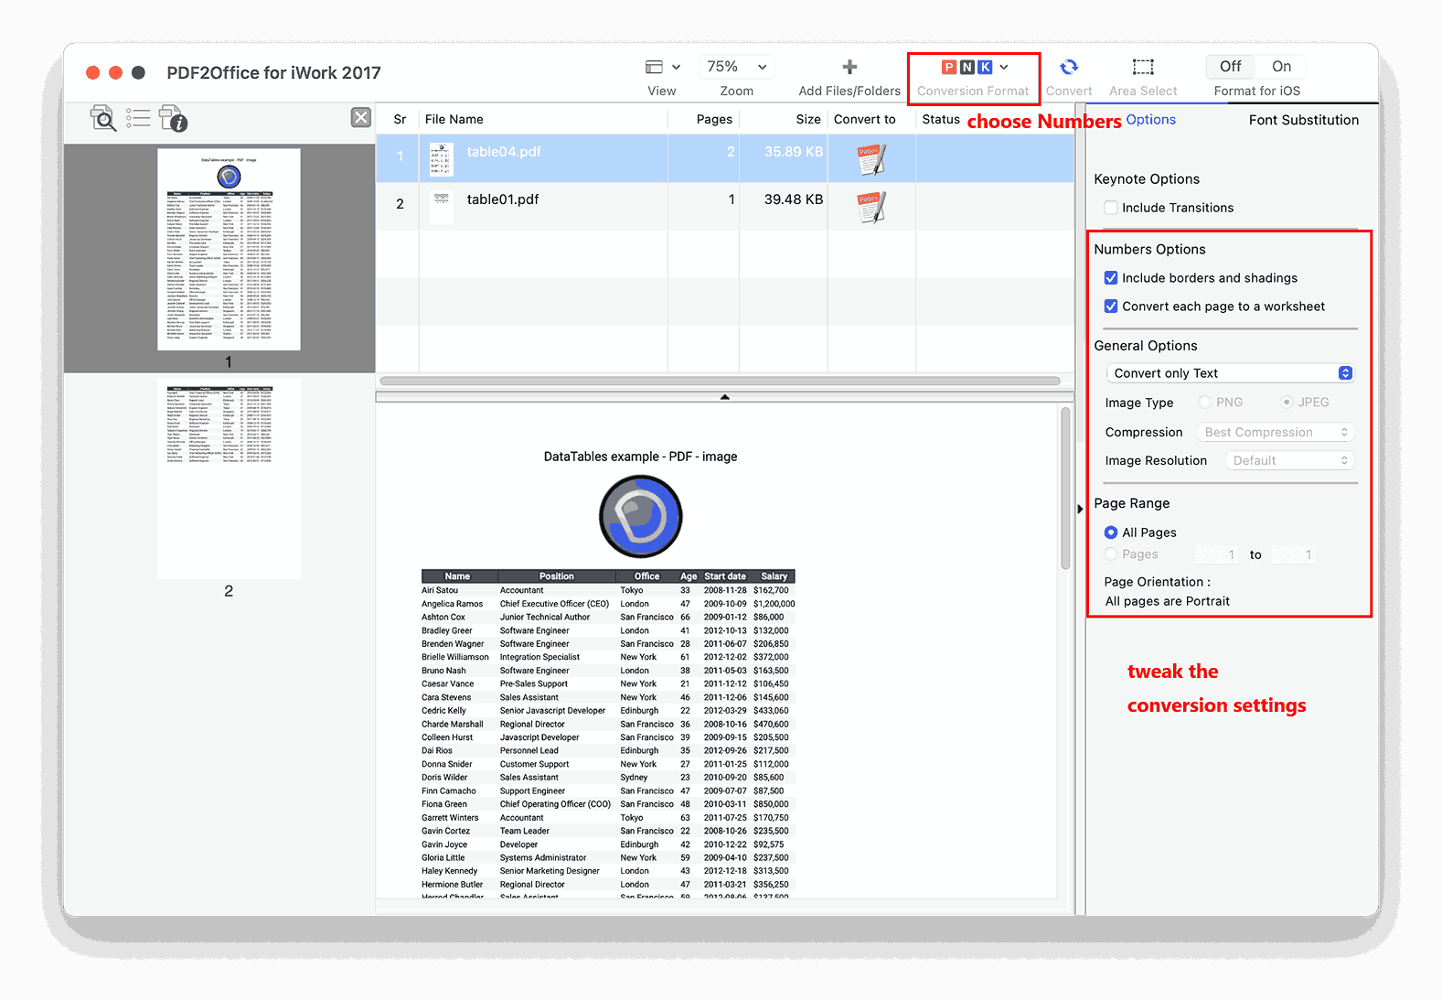Image resolution: width=1442 pixels, height=1000 pixels.
Task: Toggle Include borders and shadings
Action: click(1111, 278)
